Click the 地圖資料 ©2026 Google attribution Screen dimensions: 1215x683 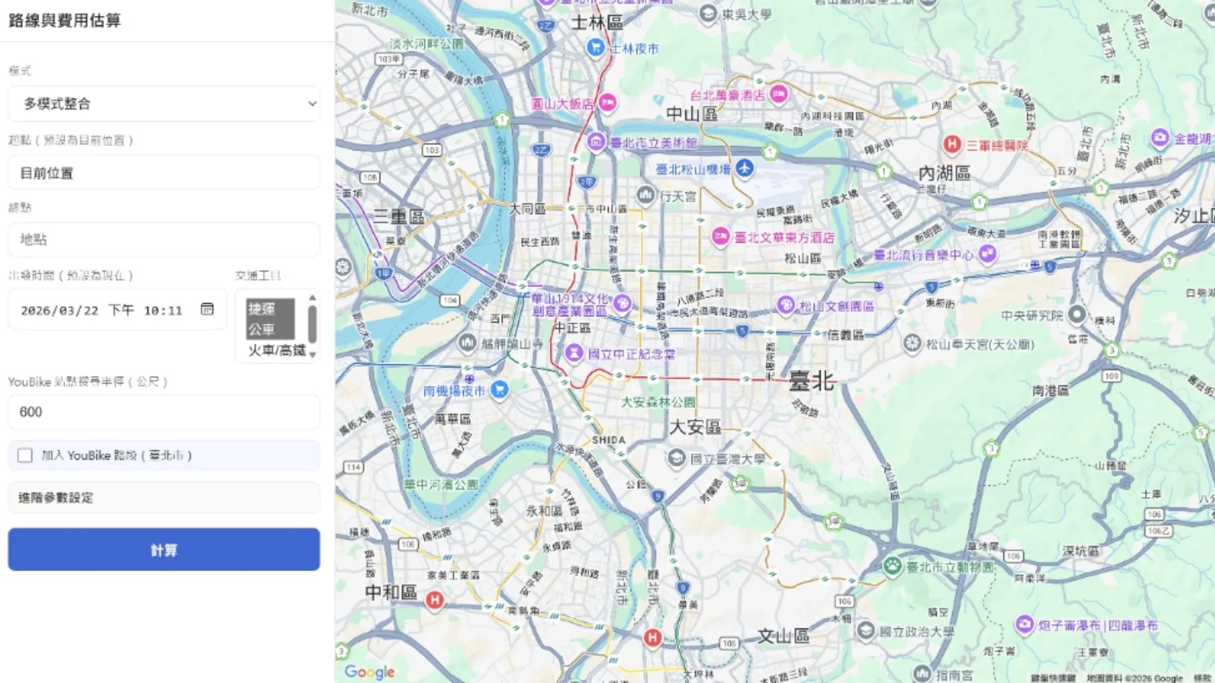1135,678
